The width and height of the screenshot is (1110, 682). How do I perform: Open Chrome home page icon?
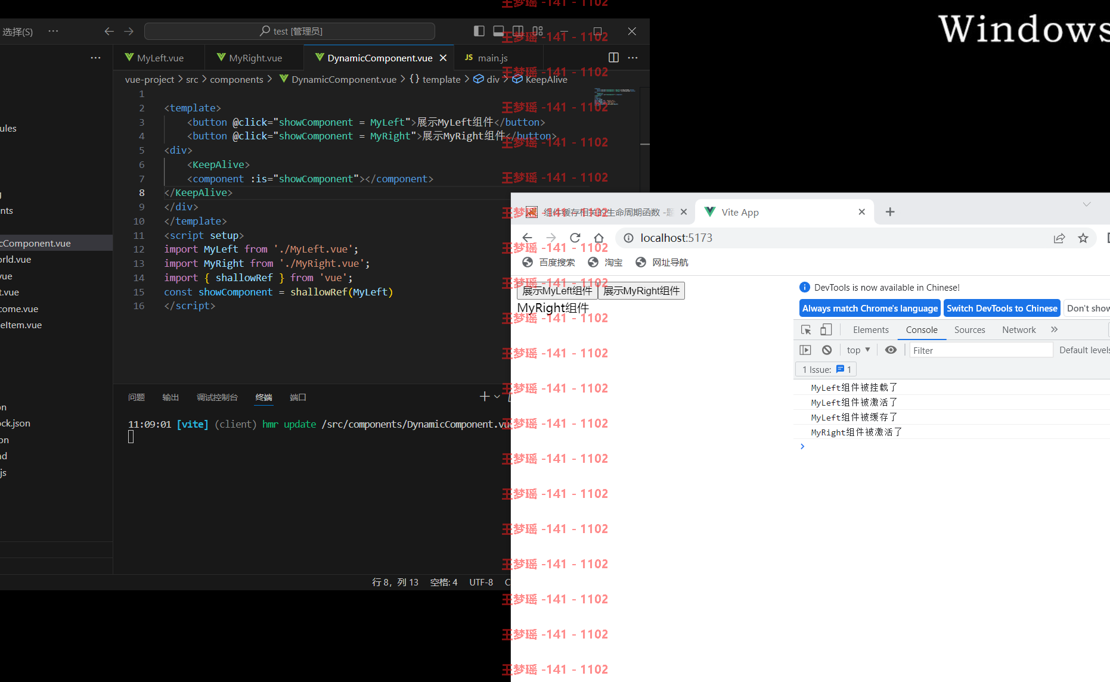(x=599, y=238)
